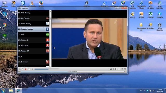This screenshot has width=166, height=93.
Task: Open Windows Explorer from the taskbar
Action: tap(11, 91)
